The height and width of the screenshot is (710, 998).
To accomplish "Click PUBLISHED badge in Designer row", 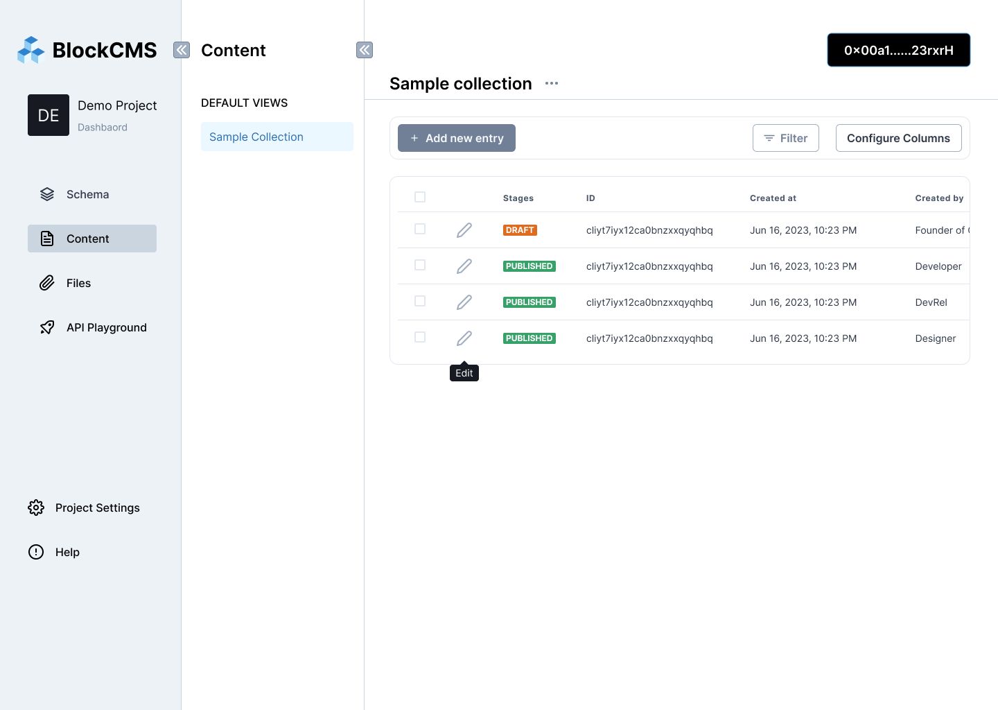I will 529,338.
